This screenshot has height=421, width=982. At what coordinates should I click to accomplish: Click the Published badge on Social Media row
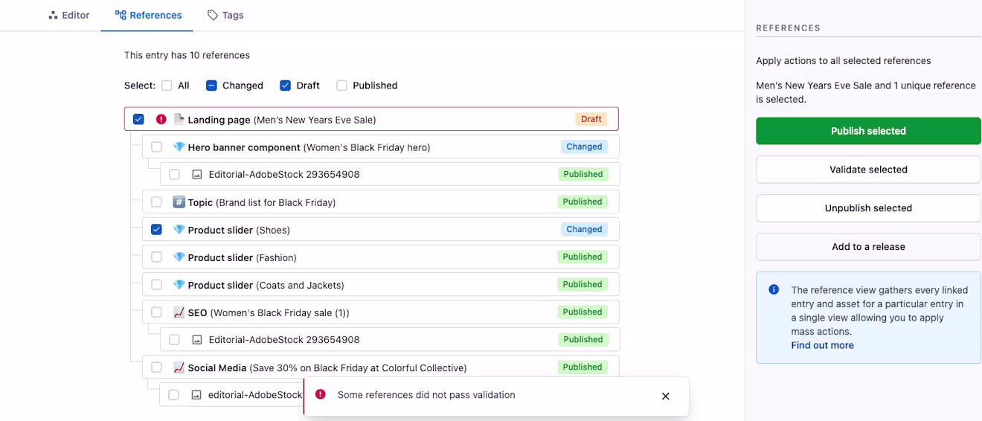coord(583,367)
